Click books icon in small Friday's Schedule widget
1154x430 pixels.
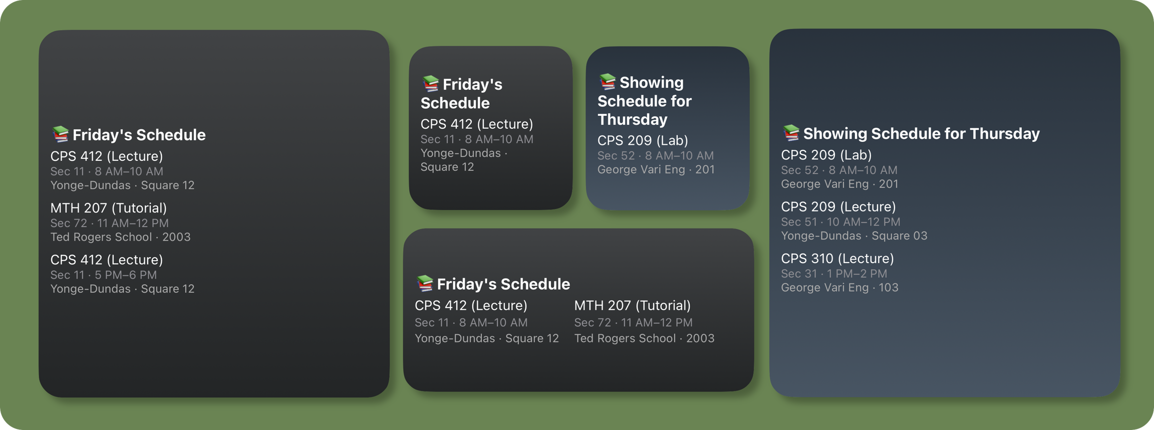pyautogui.click(x=431, y=84)
